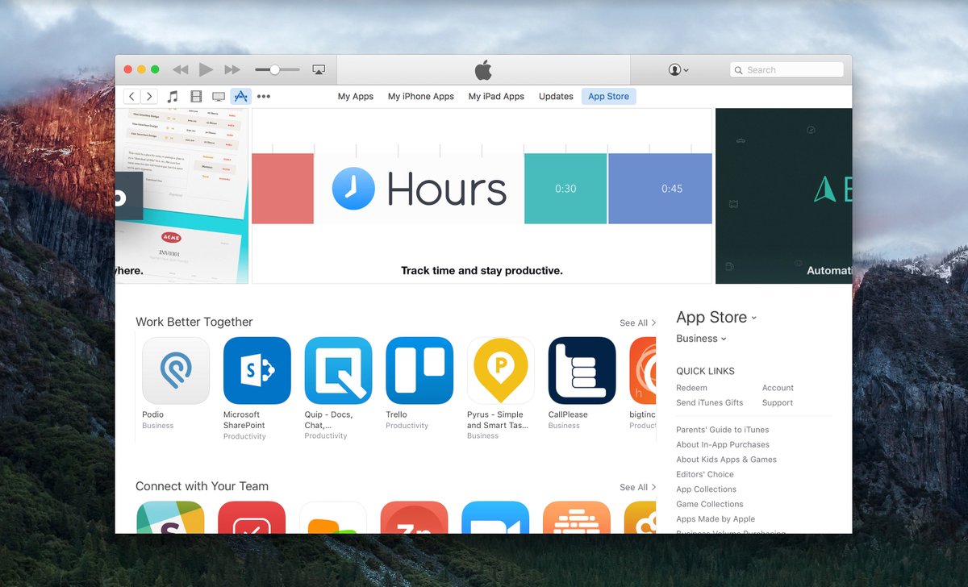
Task: Open the red Zn app icon
Action: pyautogui.click(x=414, y=518)
